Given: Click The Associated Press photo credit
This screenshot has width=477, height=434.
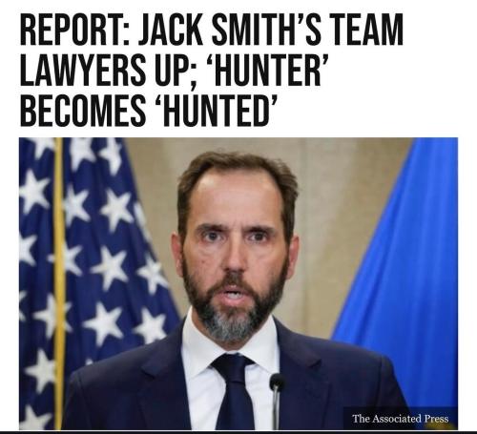Looking at the screenshot, I should (x=401, y=419).
